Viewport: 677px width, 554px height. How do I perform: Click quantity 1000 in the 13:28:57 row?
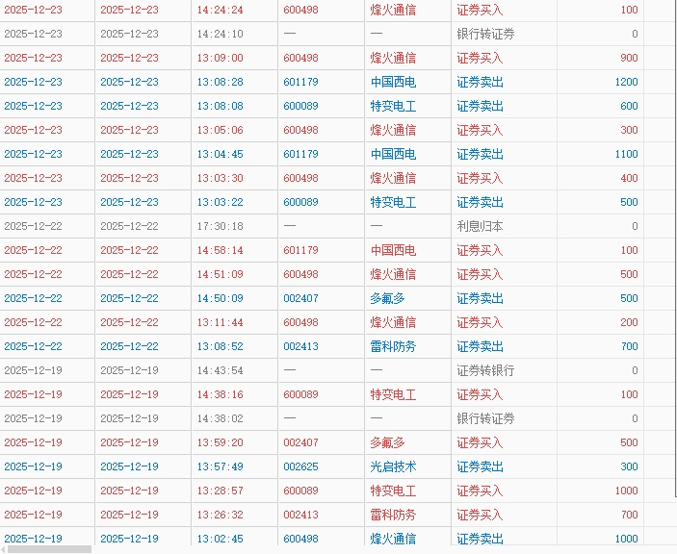(x=627, y=491)
